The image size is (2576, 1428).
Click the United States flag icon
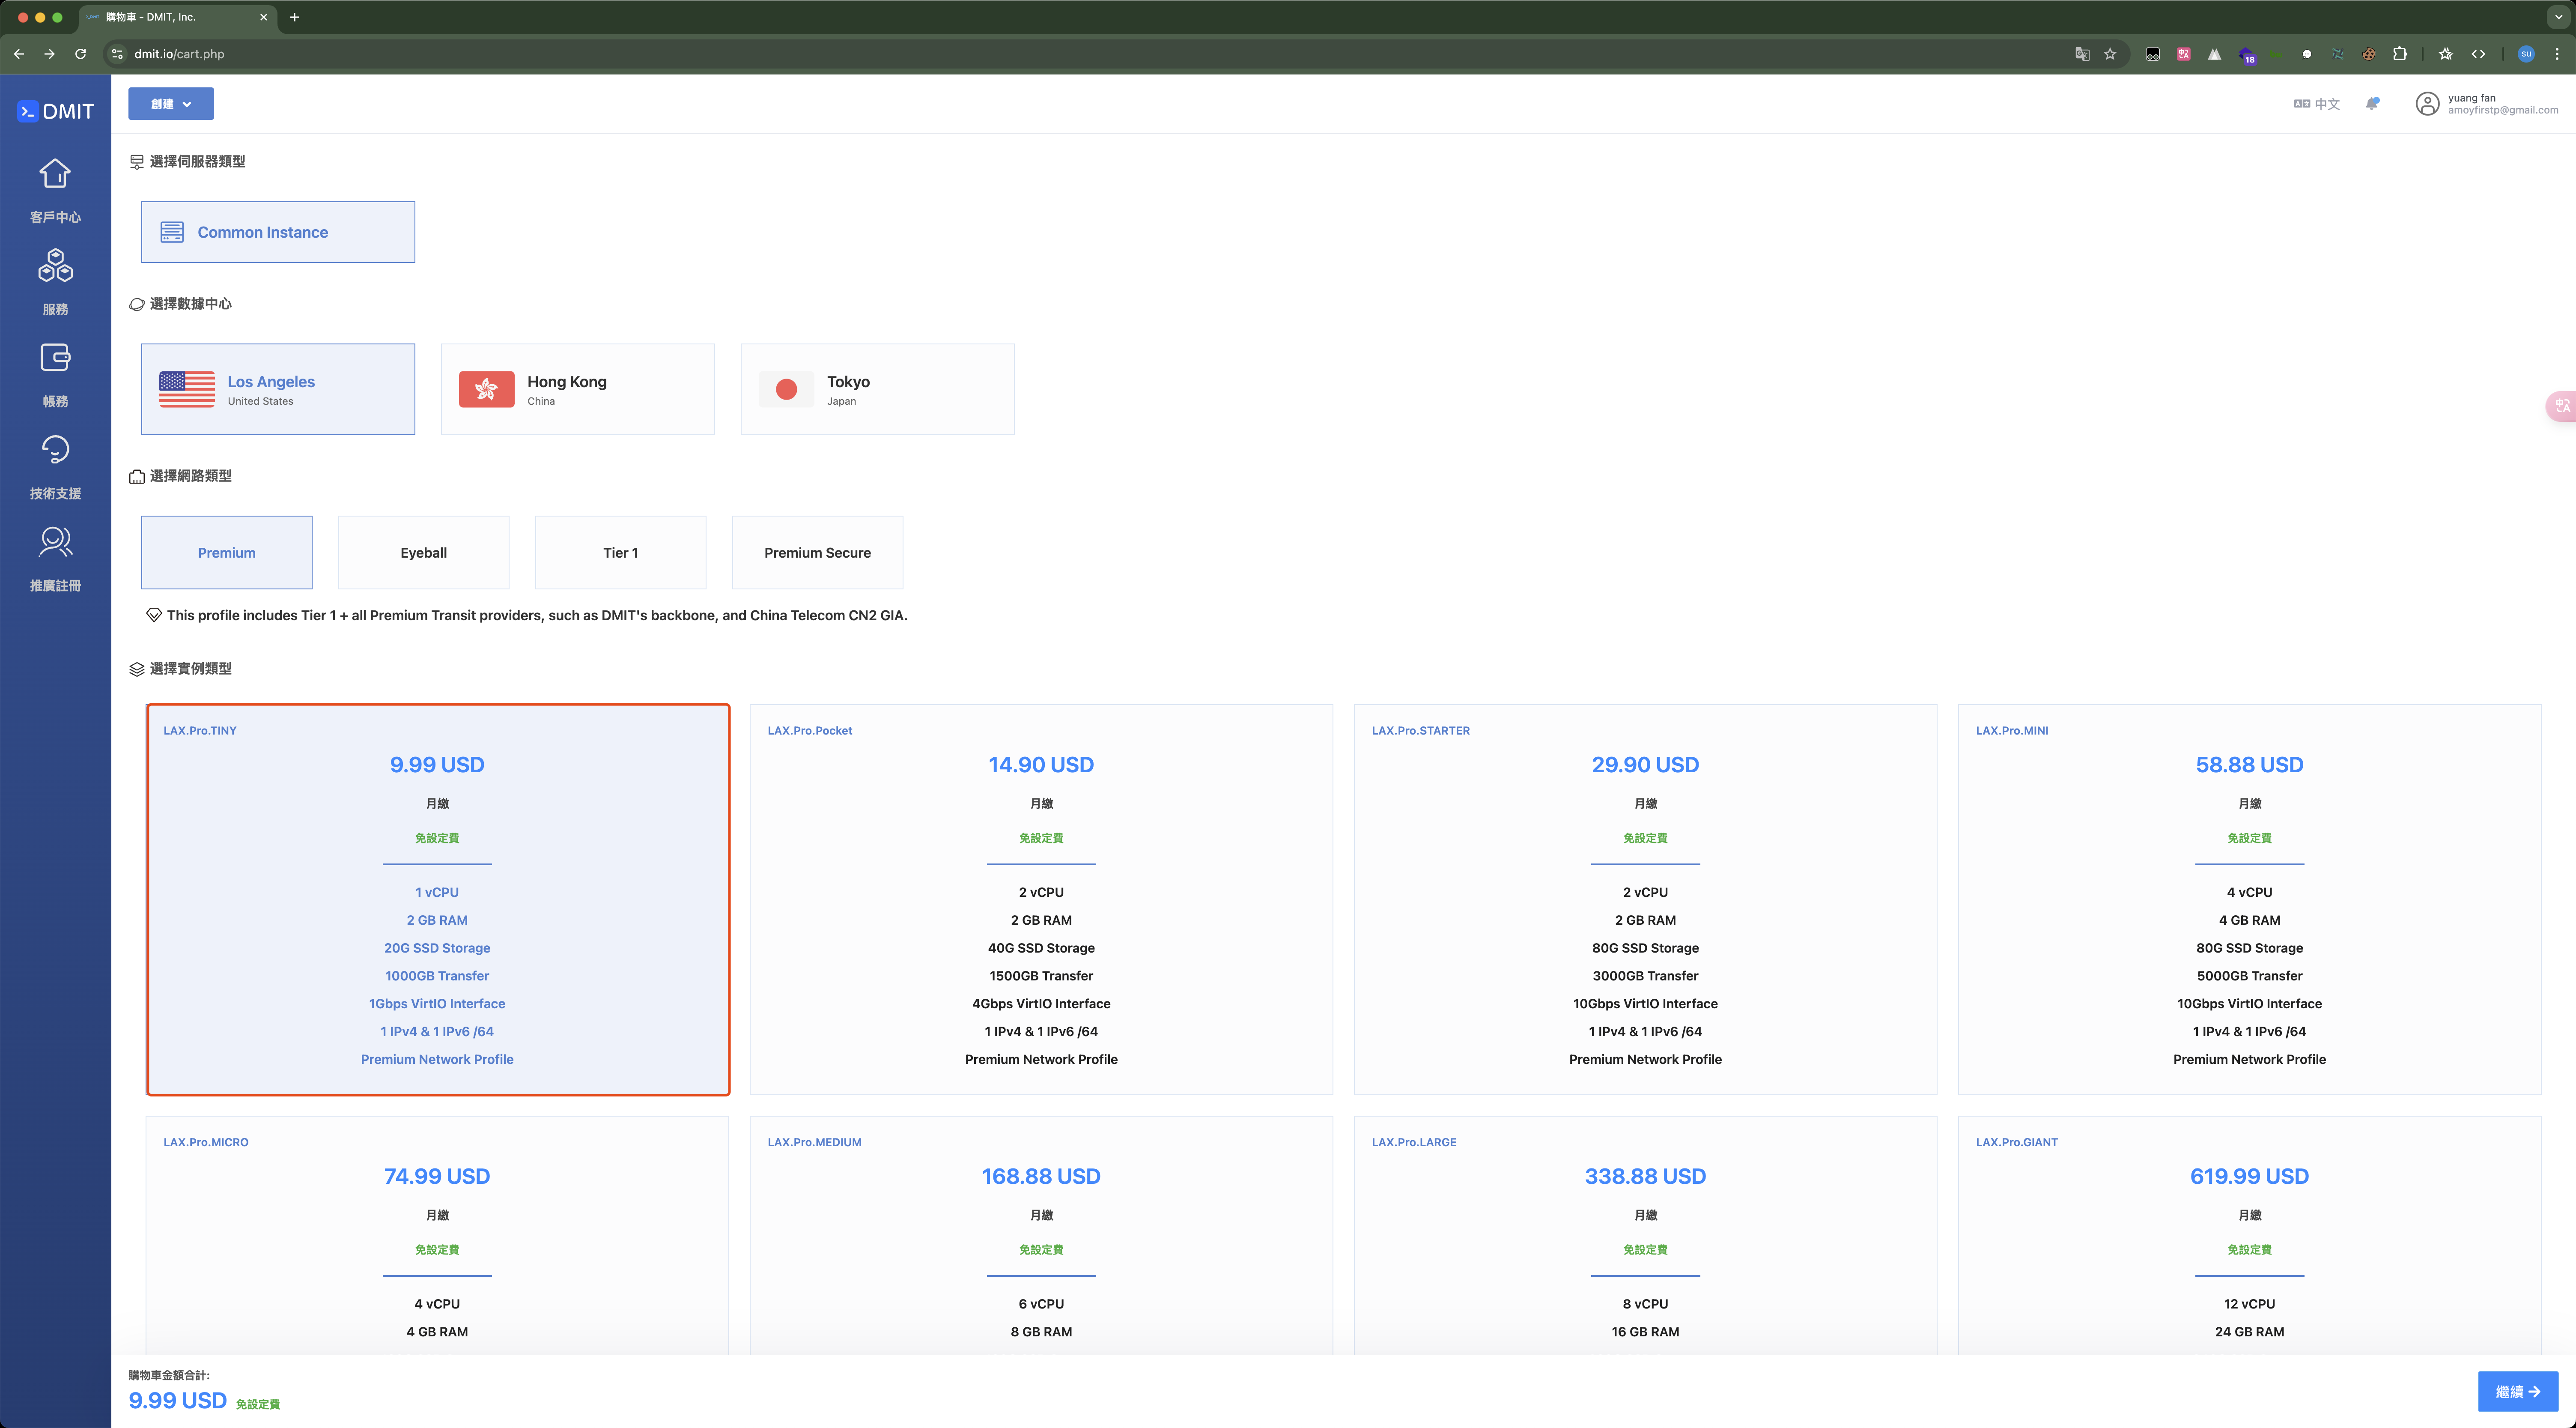click(187, 389)
